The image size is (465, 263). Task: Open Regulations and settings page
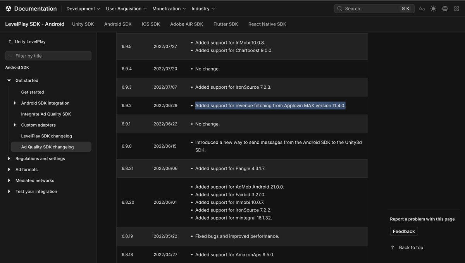pos(40,158)
